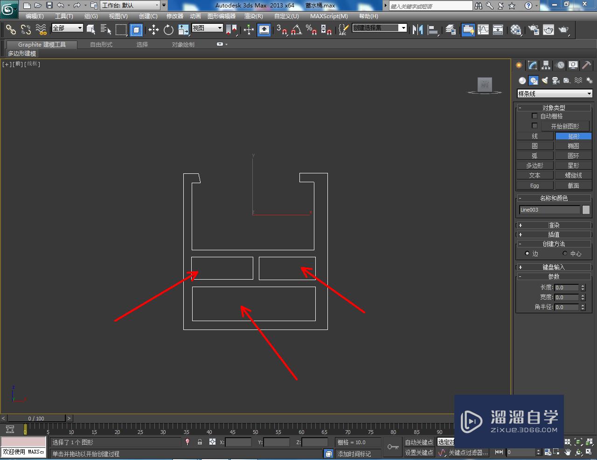Click the '设置关键点' button
This screenshot has height=460, width=597.
[x=419, y=453]
